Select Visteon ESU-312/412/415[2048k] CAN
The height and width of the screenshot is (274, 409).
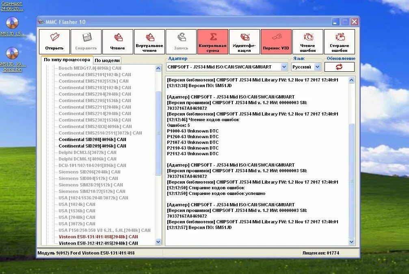pyautogui.click(x=98, y=243)
